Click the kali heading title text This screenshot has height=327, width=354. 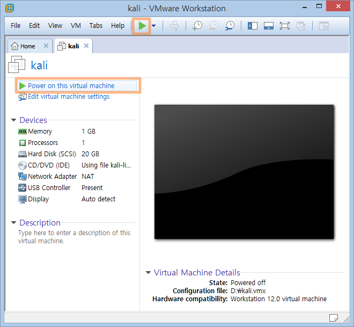(39, 66)
